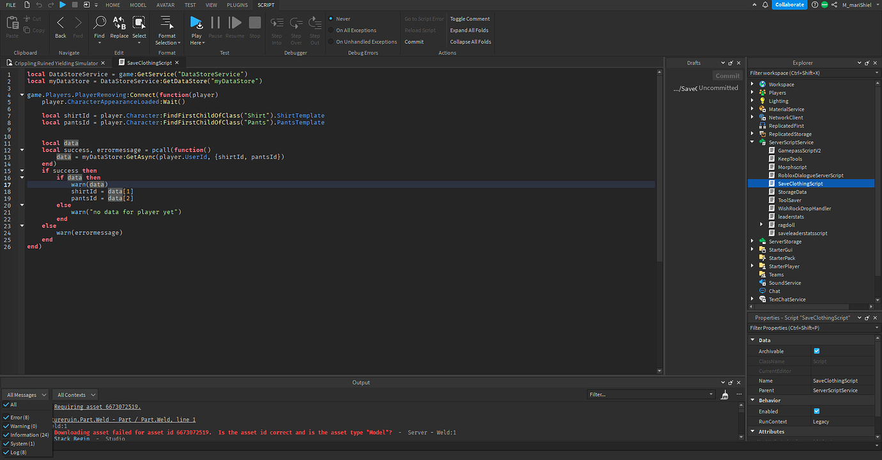The image size is (882, 460).
Task: Collapse the ServerScriptService node
Action: tap(752, 142)
